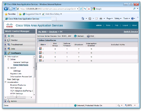Click the browser Forward arrow button
Viewport: 143px width, 112px height.
(x=10, y=9)
